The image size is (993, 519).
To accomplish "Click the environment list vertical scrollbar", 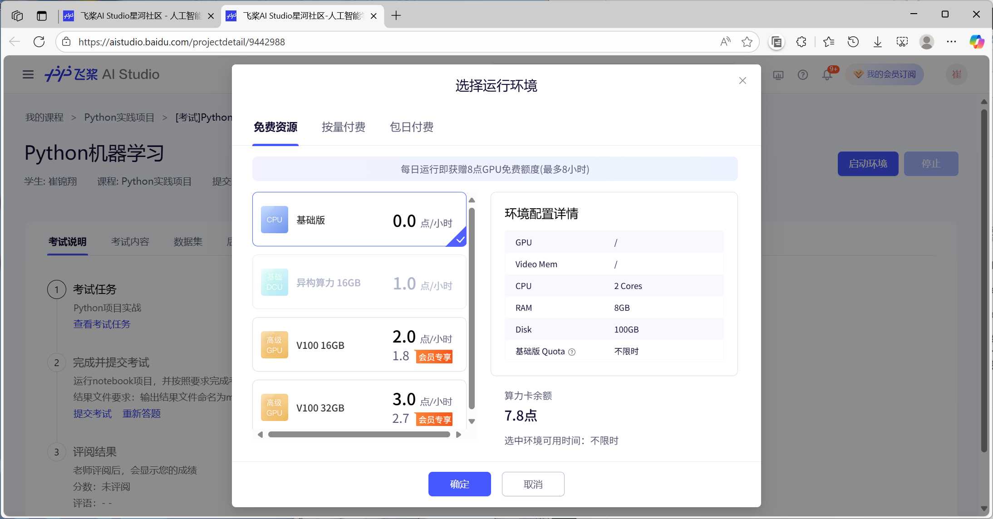I will point(472,308).
